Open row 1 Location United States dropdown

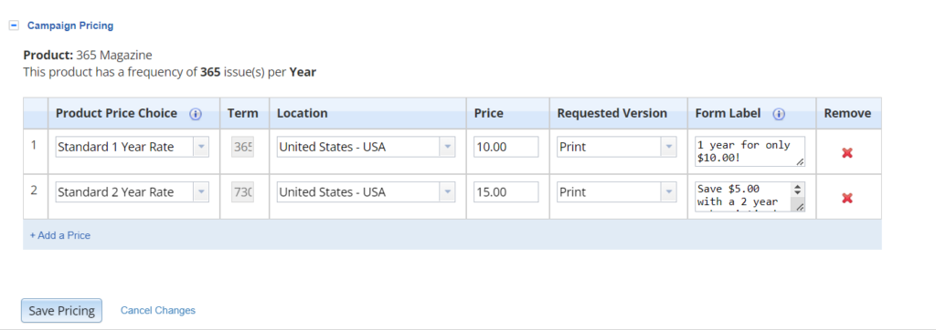tap(366, 147)
